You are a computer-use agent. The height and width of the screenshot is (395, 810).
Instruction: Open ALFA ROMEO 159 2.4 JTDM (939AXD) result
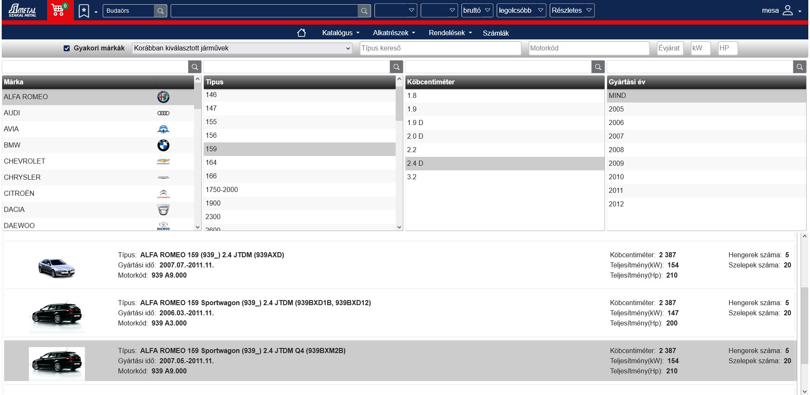click(x=400, y=265)
